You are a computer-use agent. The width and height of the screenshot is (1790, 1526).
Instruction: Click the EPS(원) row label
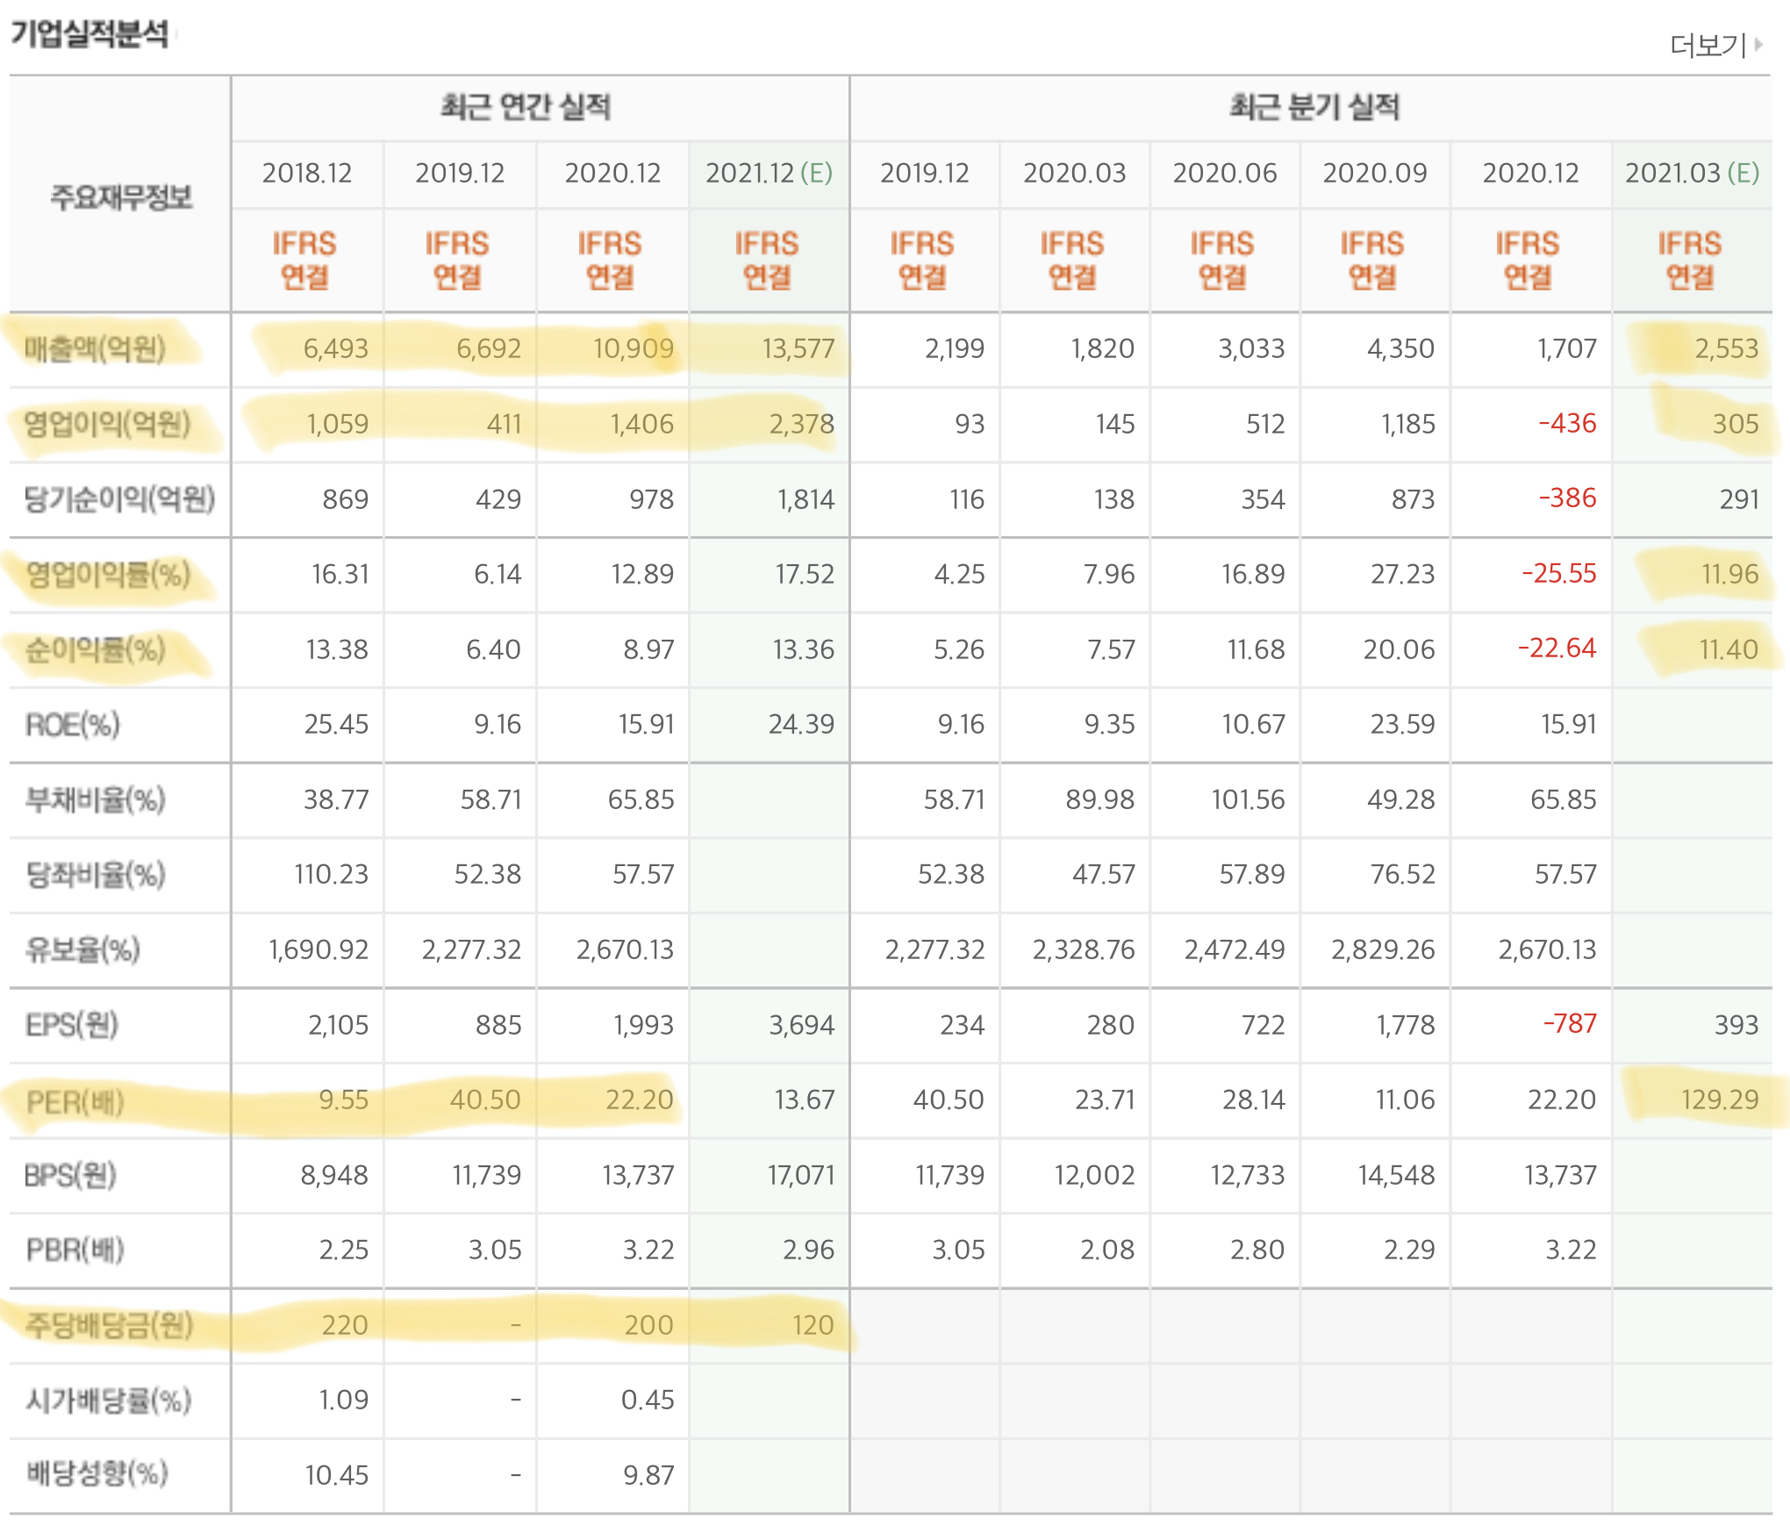[71, 1025]
